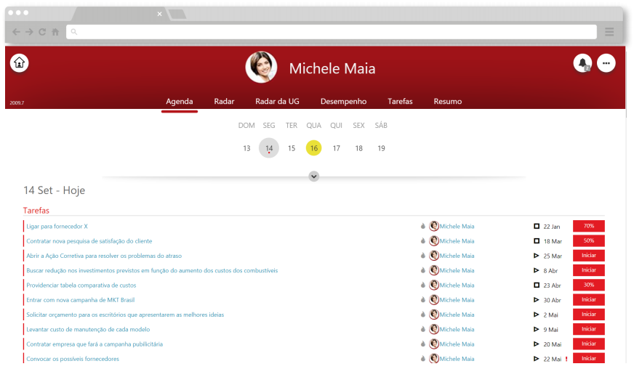
Task: Open task Contratar nova pesquisa de satisfação do cliente
Action: point(89,241)
